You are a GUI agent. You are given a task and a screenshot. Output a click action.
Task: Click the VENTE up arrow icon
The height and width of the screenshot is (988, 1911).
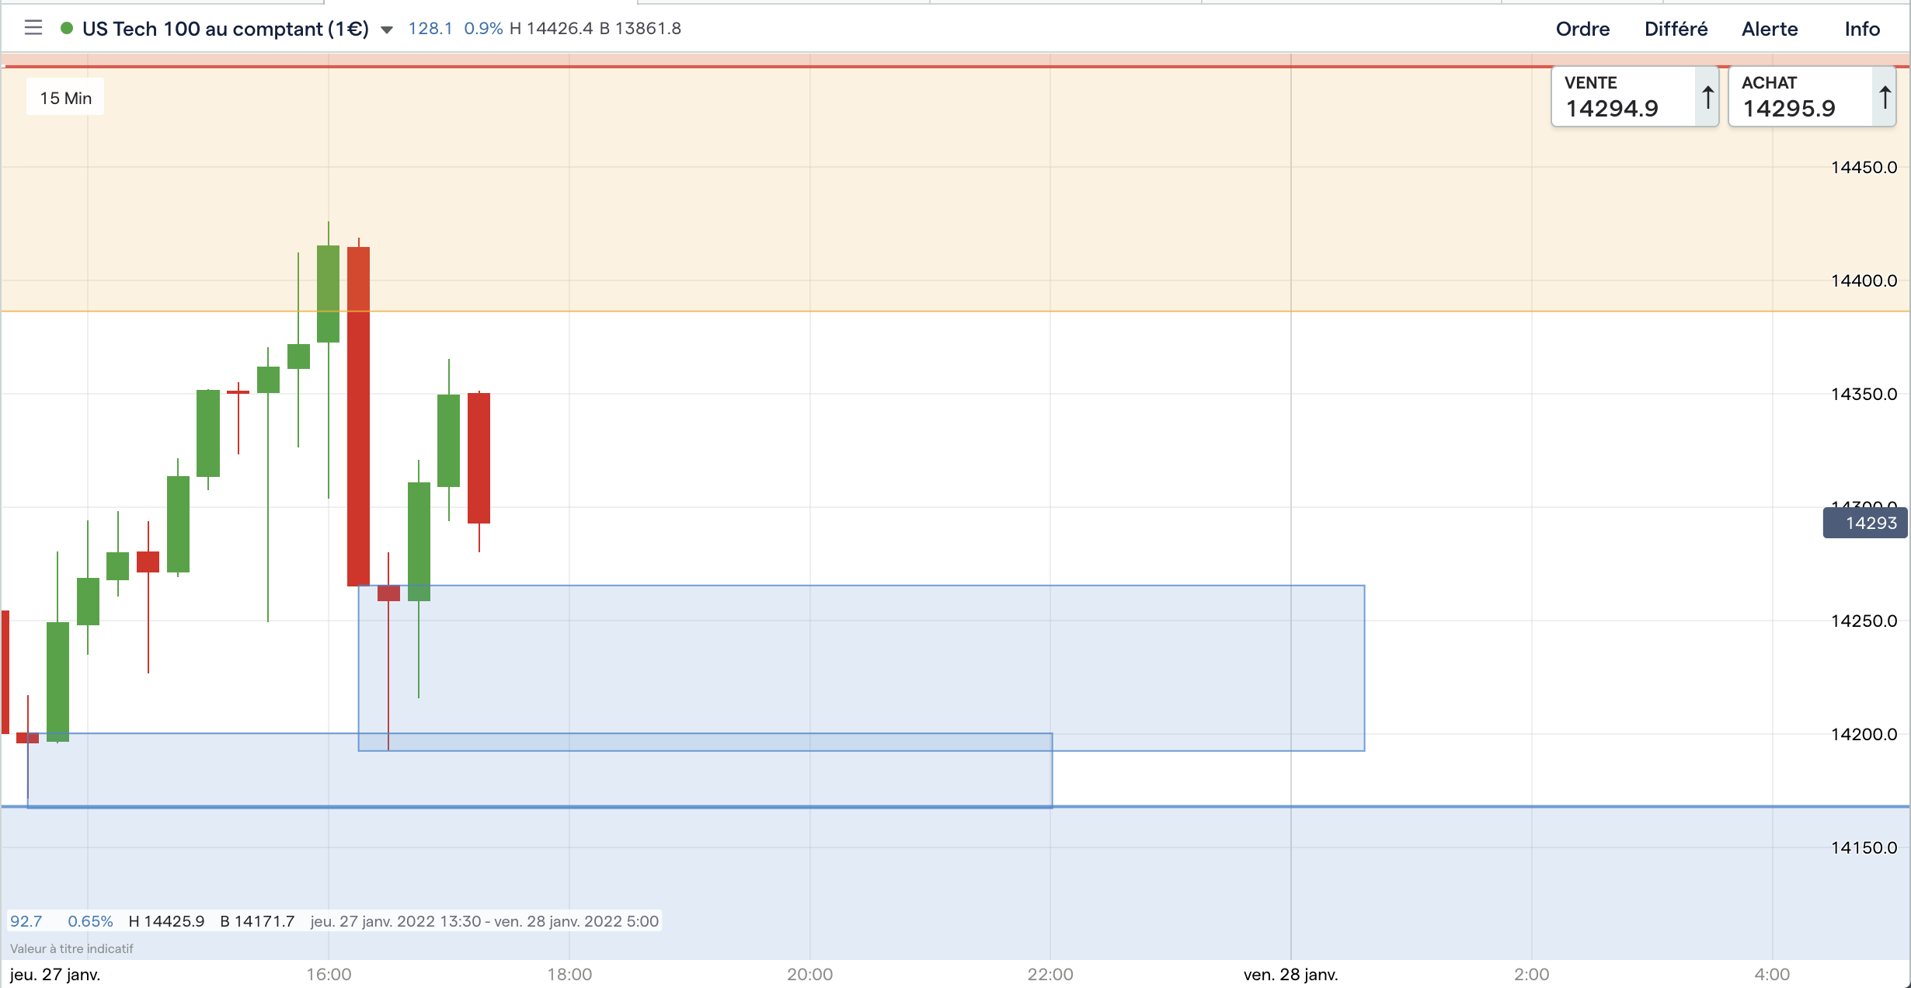pyautogui.click(x=1707, y=98)
